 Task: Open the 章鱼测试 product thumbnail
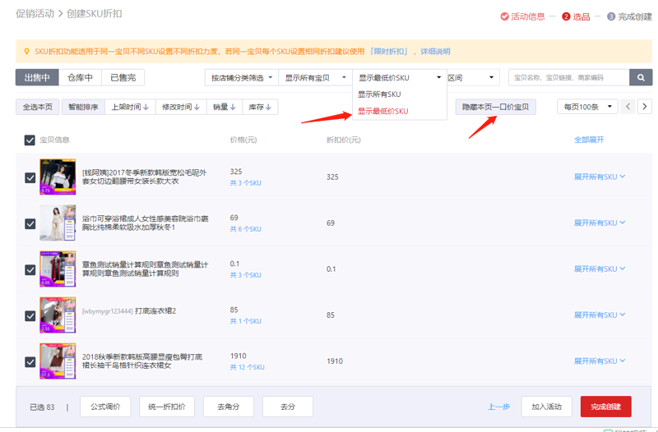pyautogui.click(x=58, y=269)
